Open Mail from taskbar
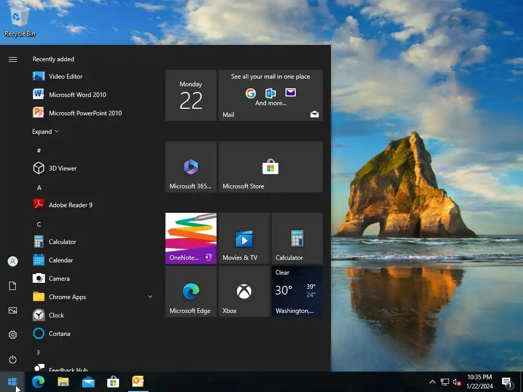Screen dimensions: 523x392 (88, 382)
